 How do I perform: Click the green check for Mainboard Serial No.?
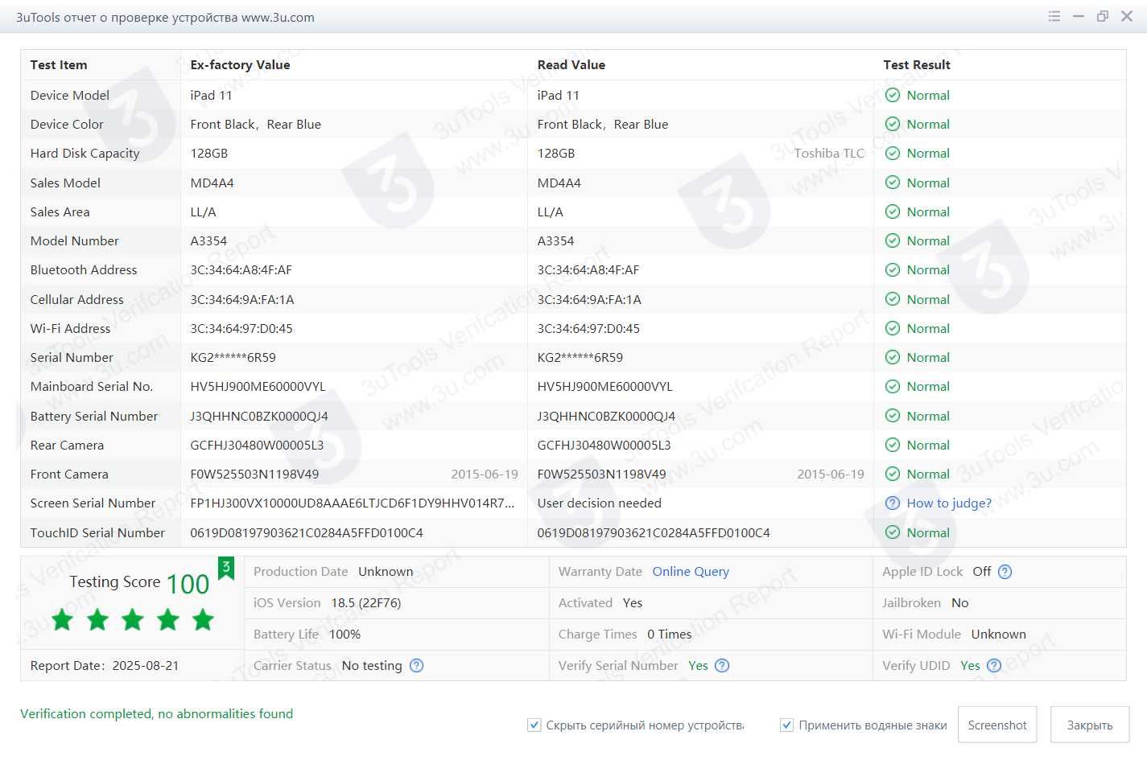pyautogui.click(x=892, y=386)
